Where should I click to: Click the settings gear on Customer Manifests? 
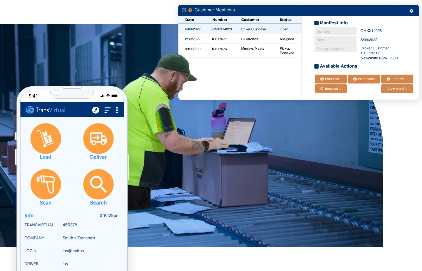click(x=411, y=11)
